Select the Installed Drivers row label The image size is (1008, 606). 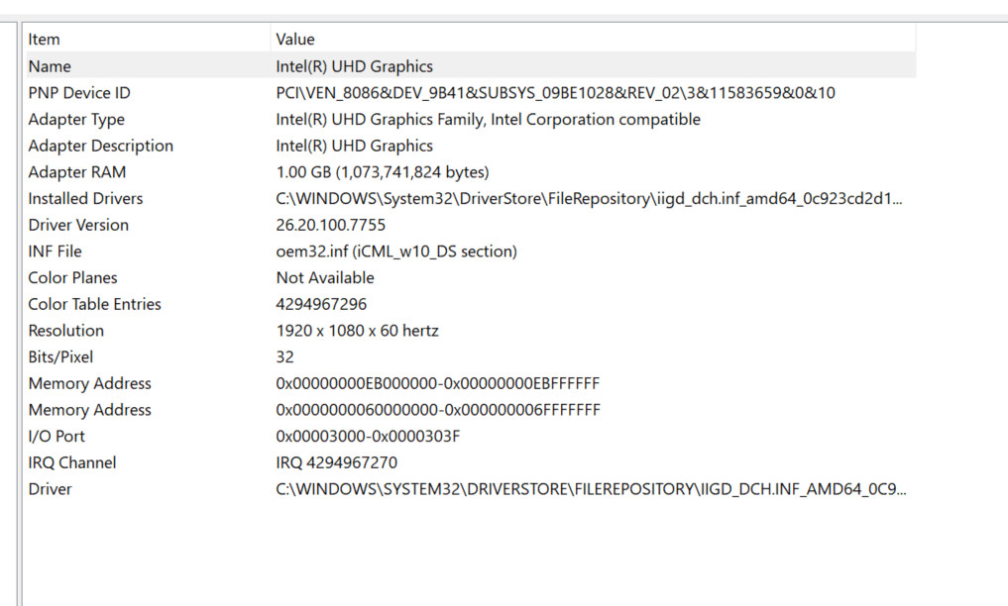coord(85,198)
